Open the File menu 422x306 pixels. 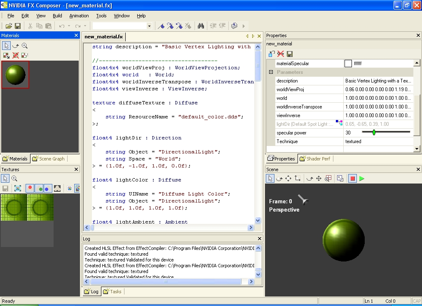11,16
